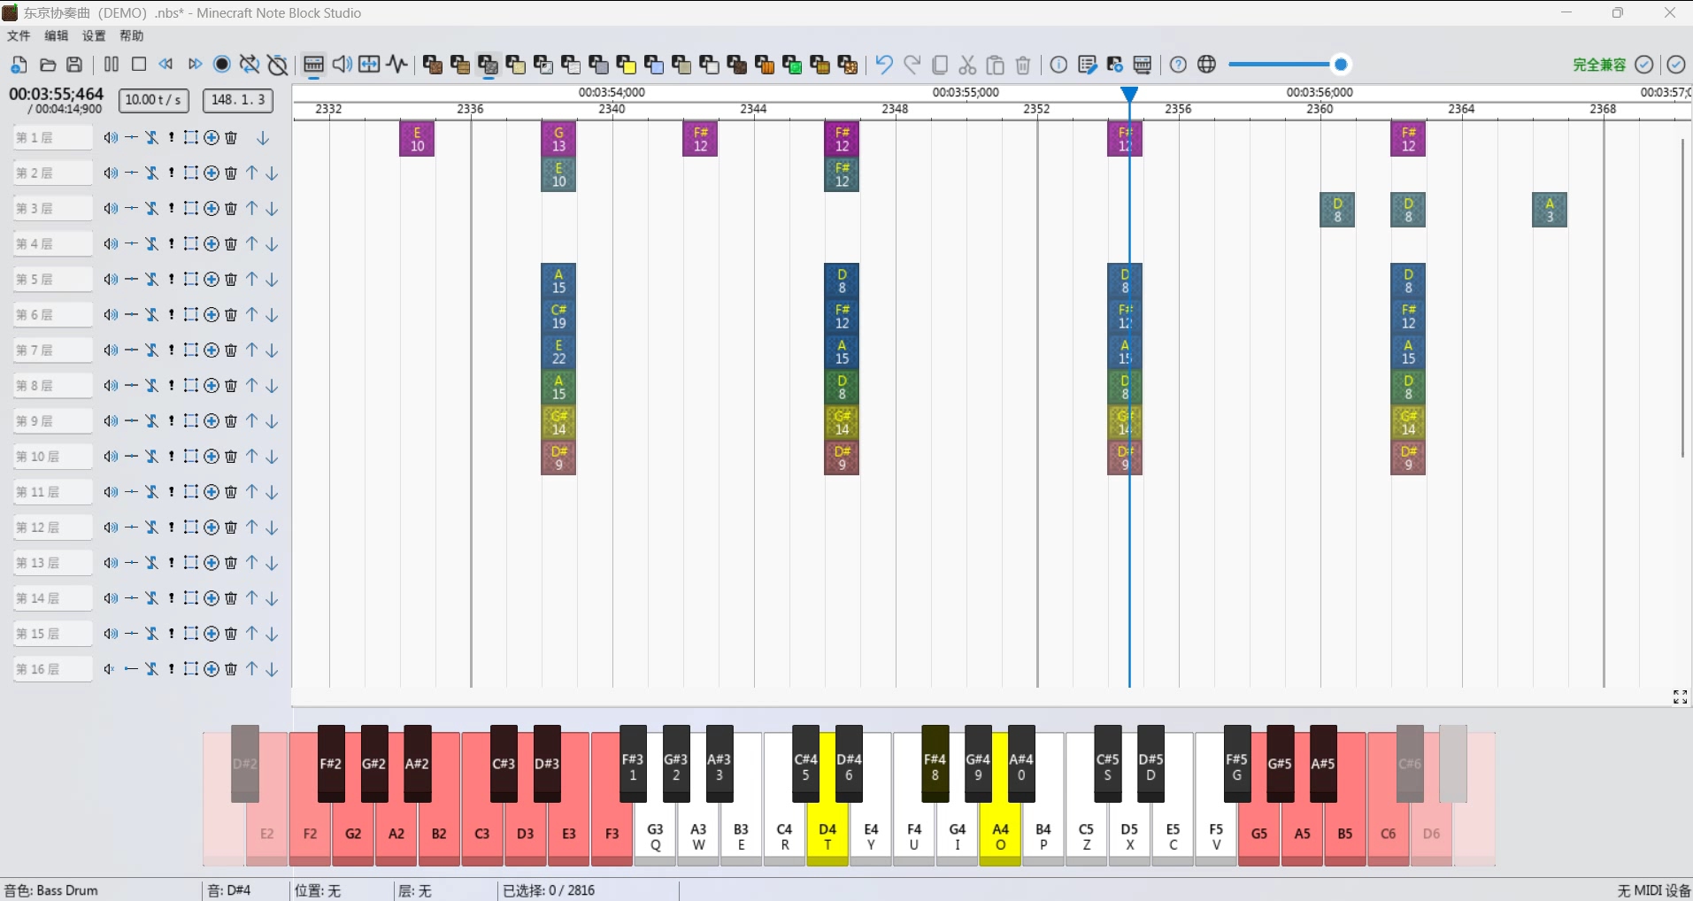Move layer 10 down with arrow

[273, 457]
